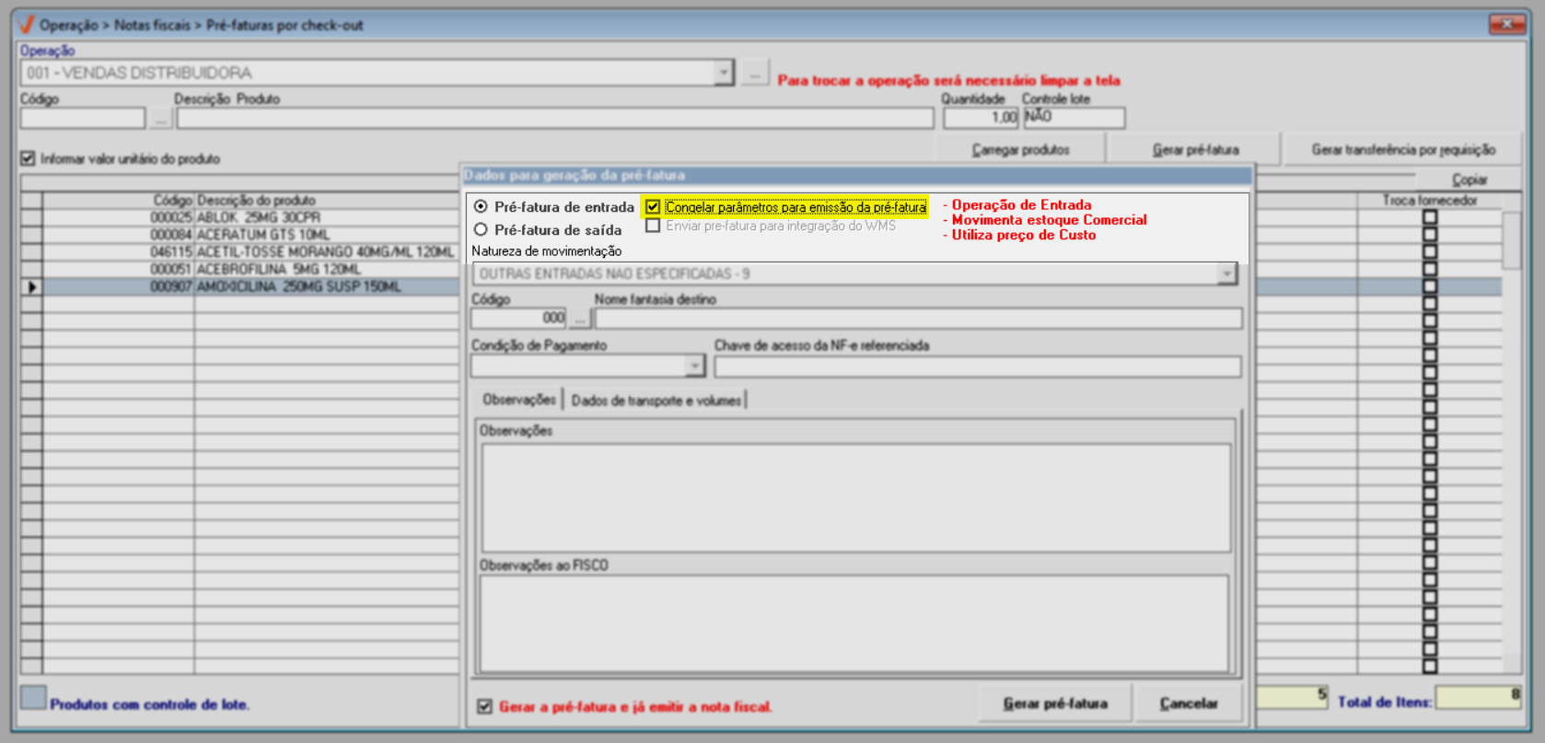This screenshot has height=743, width=1545.
Task: Click Cancelar button
Action: point(1189,703)
